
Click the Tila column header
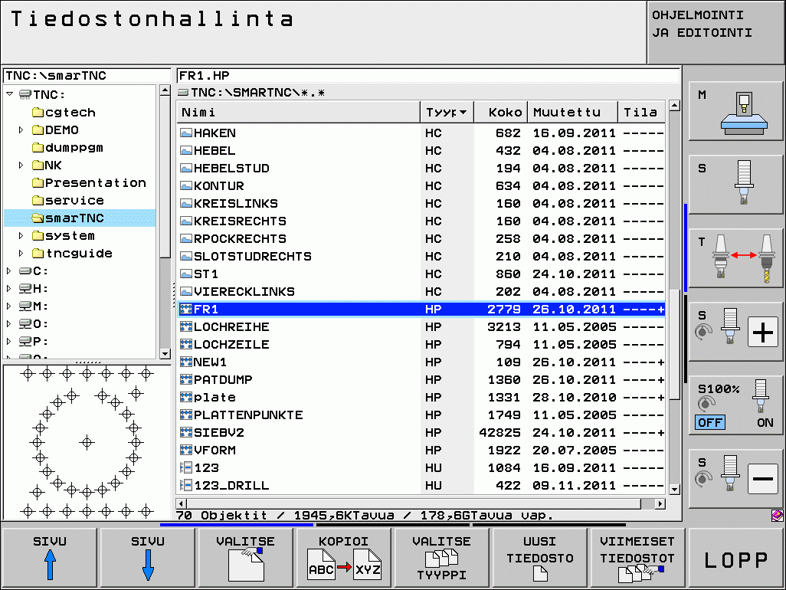(x=641, y=113)
